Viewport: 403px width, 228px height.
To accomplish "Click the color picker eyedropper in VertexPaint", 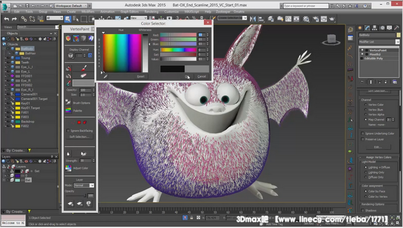I will coord(69,83).
